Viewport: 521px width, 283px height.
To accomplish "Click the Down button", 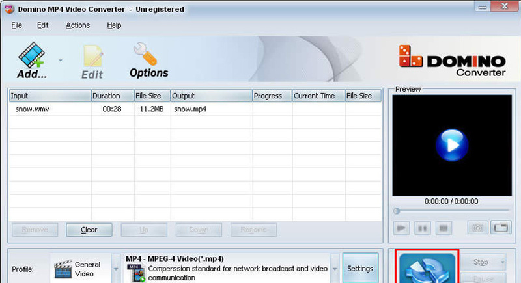I will tap(199, 230).
